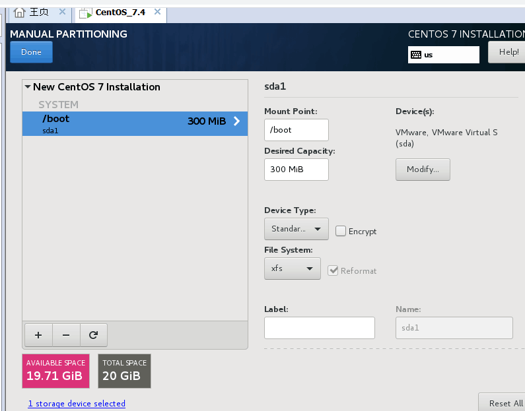Click the 300 MiB size in /boot row
Screen dimensions: 525x411
[x=207, y=121]
